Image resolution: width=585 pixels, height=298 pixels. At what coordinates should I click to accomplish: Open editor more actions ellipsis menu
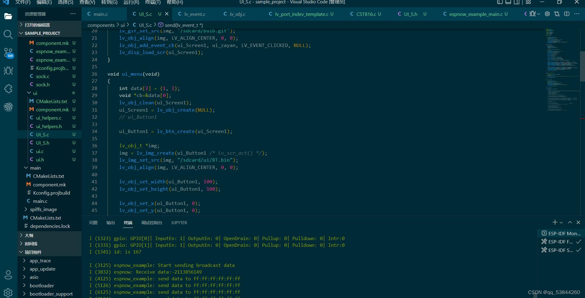tap(576, 14)
